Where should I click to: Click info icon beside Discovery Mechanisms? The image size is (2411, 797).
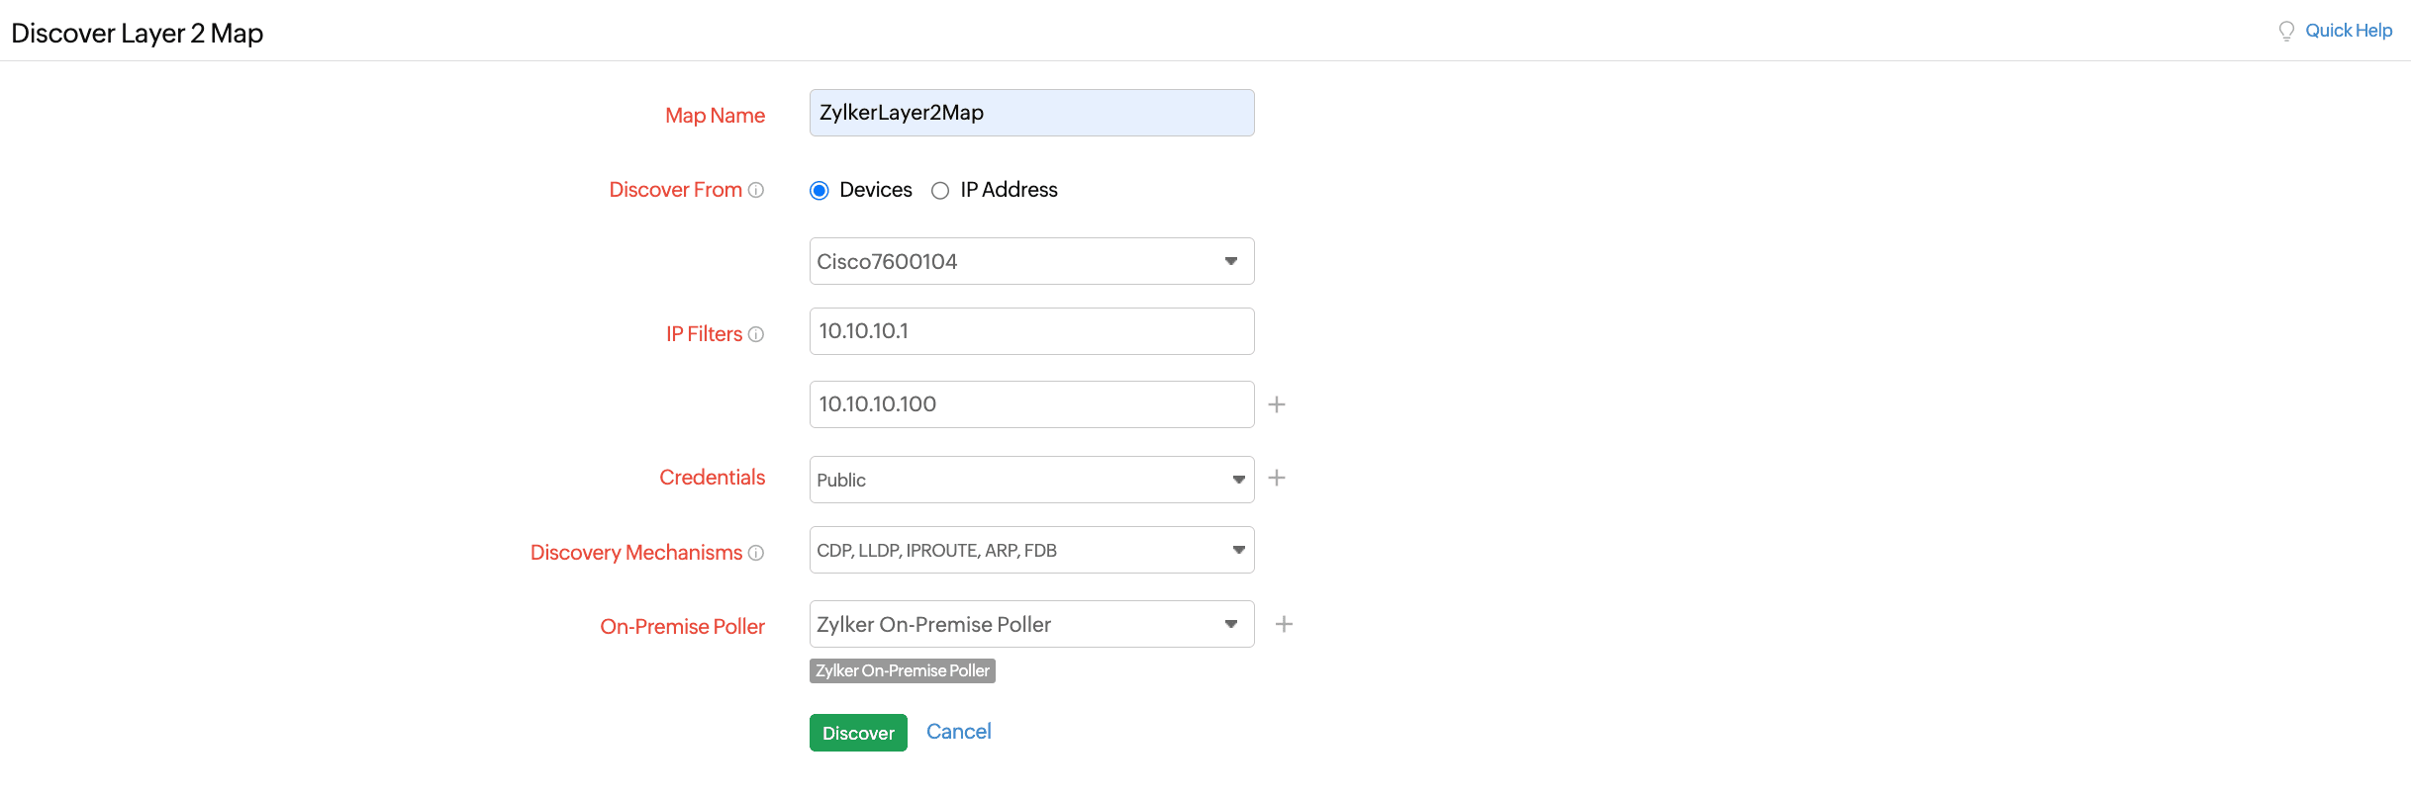click(x=756, y=553)
